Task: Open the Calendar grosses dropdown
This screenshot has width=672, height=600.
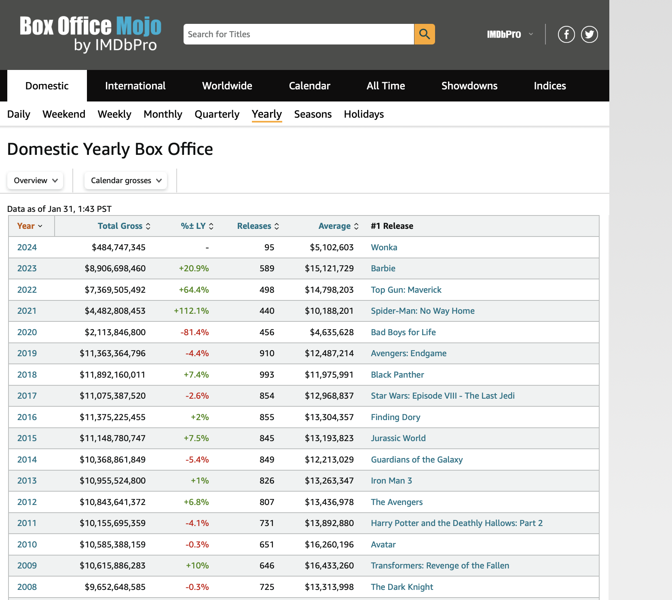Action: pos(126,180)
